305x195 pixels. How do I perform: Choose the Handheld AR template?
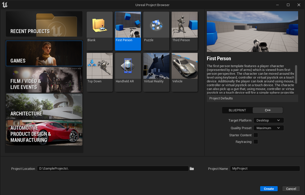128,66
